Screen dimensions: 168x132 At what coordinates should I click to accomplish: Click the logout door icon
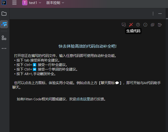(x=160, y=25)
